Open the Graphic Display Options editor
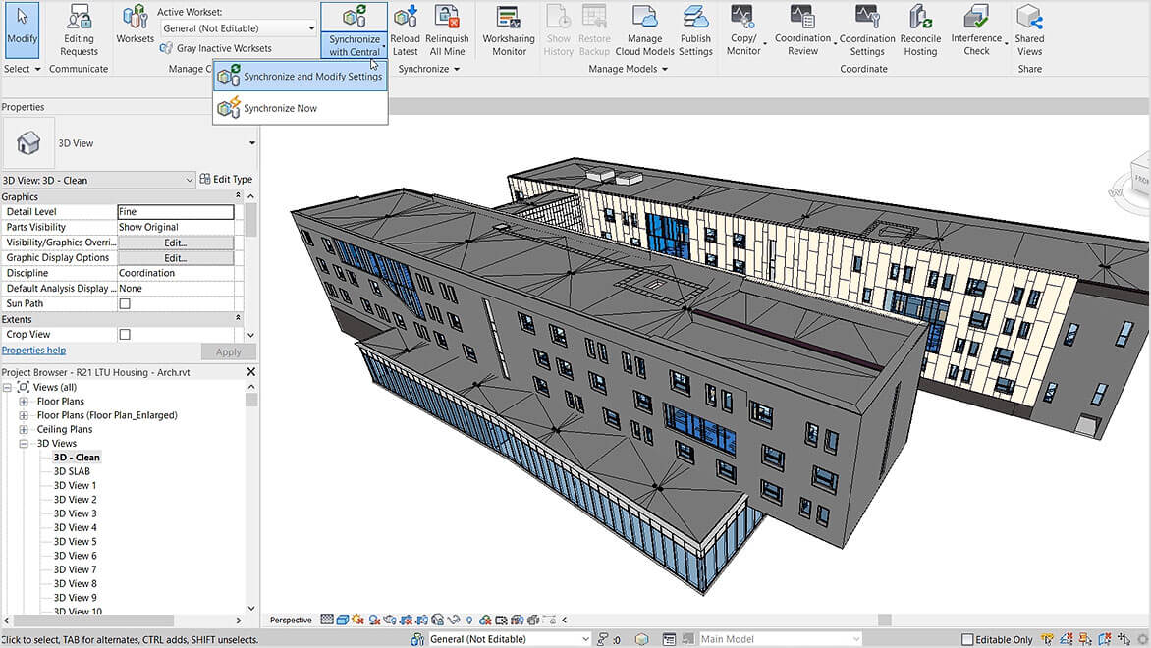1151x648 pixels. [x=176, y=257]
